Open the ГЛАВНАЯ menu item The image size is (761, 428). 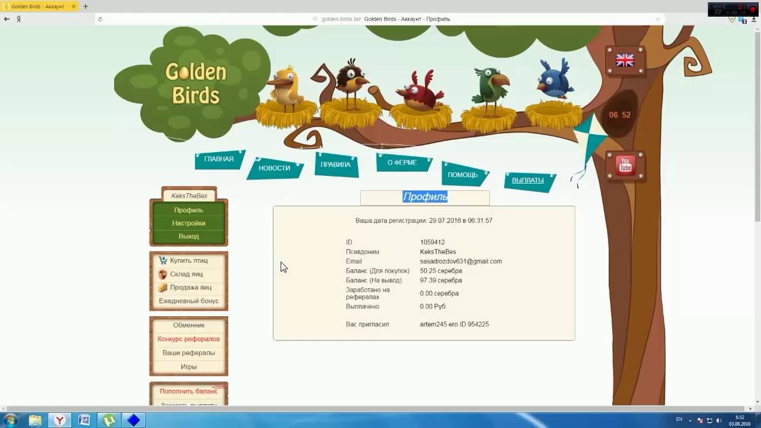pyautogui.click(x=219, y=159)
